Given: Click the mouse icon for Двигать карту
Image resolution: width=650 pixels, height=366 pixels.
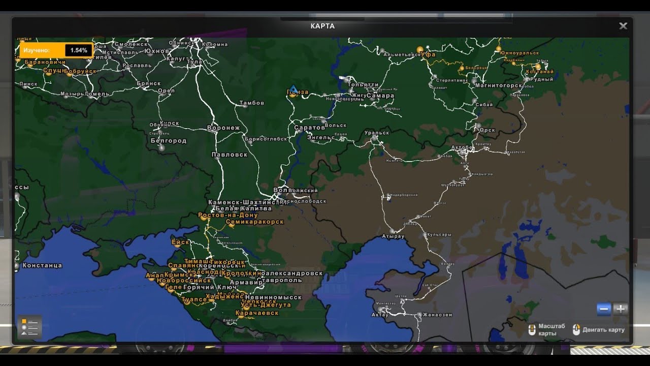Looking at the screenshot, I should [576, 330].
